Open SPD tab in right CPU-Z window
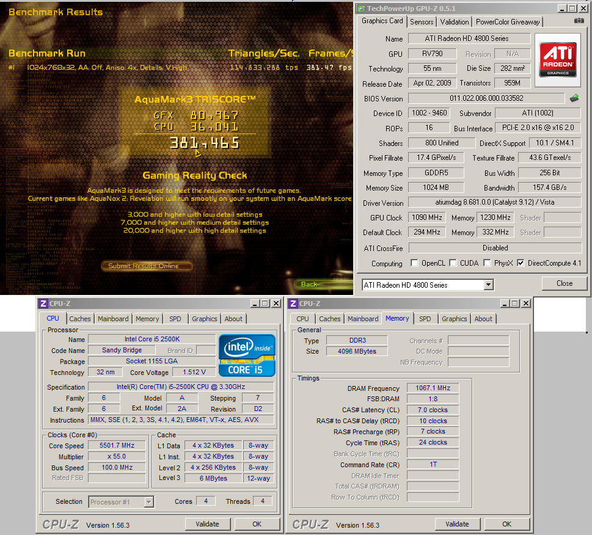Viewport: 592px width, 535px height. [x=425, y=319]
